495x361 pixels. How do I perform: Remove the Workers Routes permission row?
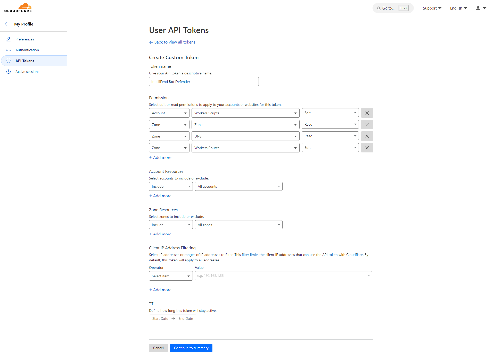367,148
